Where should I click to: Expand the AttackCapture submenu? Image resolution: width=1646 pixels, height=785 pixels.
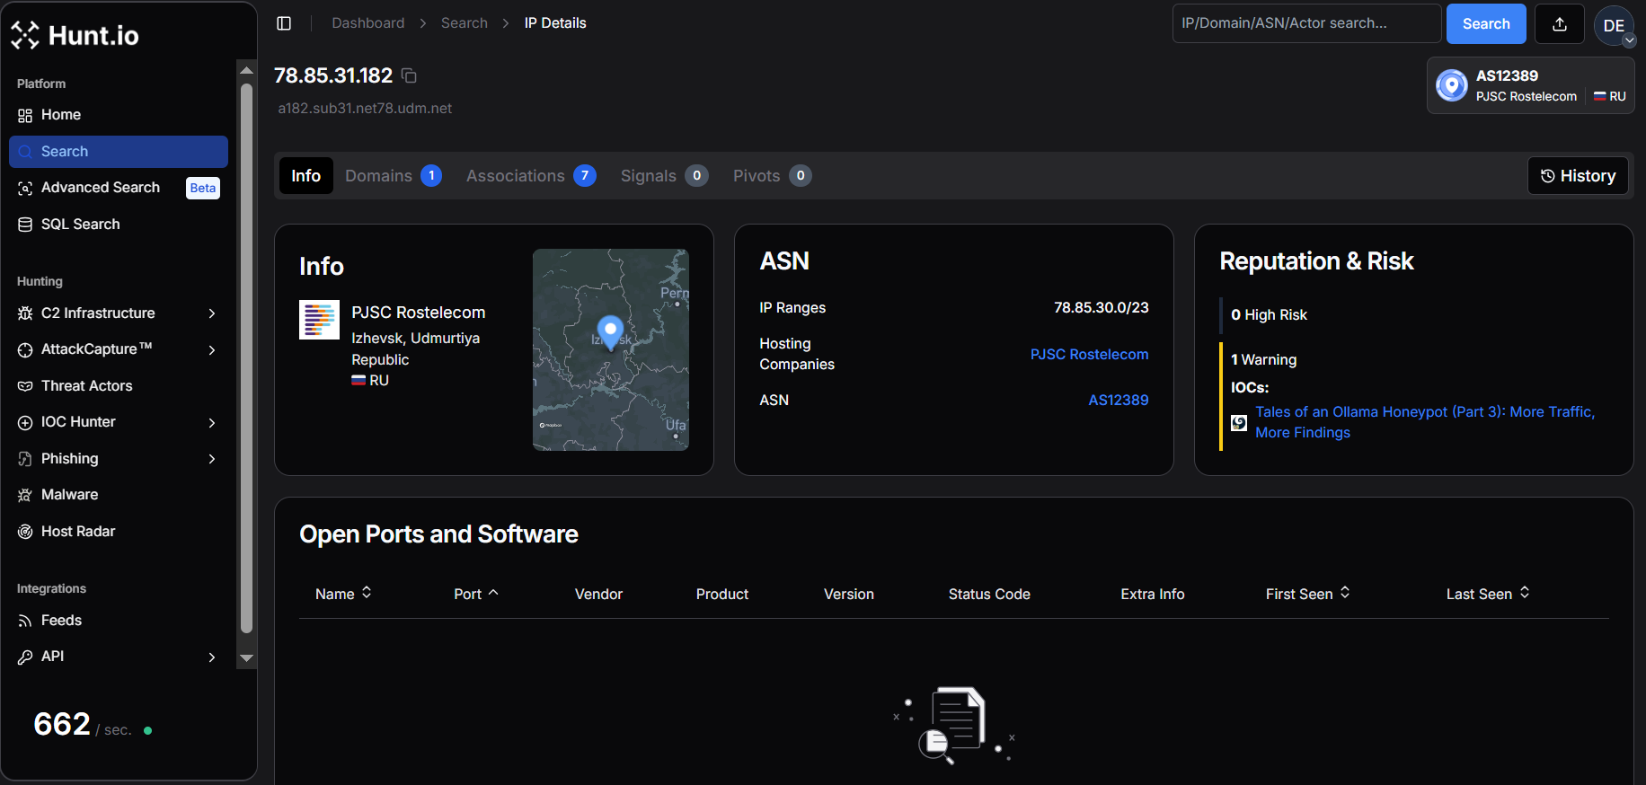pos(212,349)
